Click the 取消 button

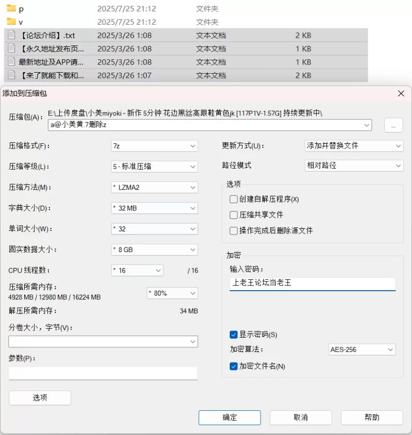(301, 417)
